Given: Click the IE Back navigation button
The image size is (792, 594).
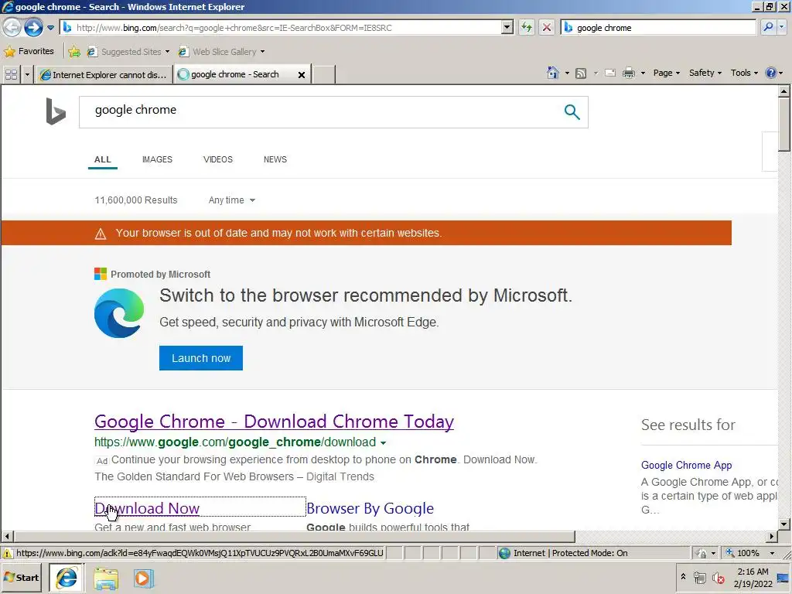Looking at the screenshot, I should [x=12, y=27].
